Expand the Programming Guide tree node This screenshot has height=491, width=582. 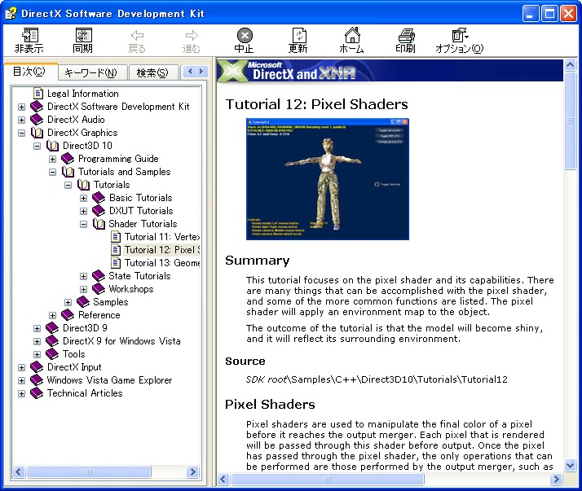(53, 159)
